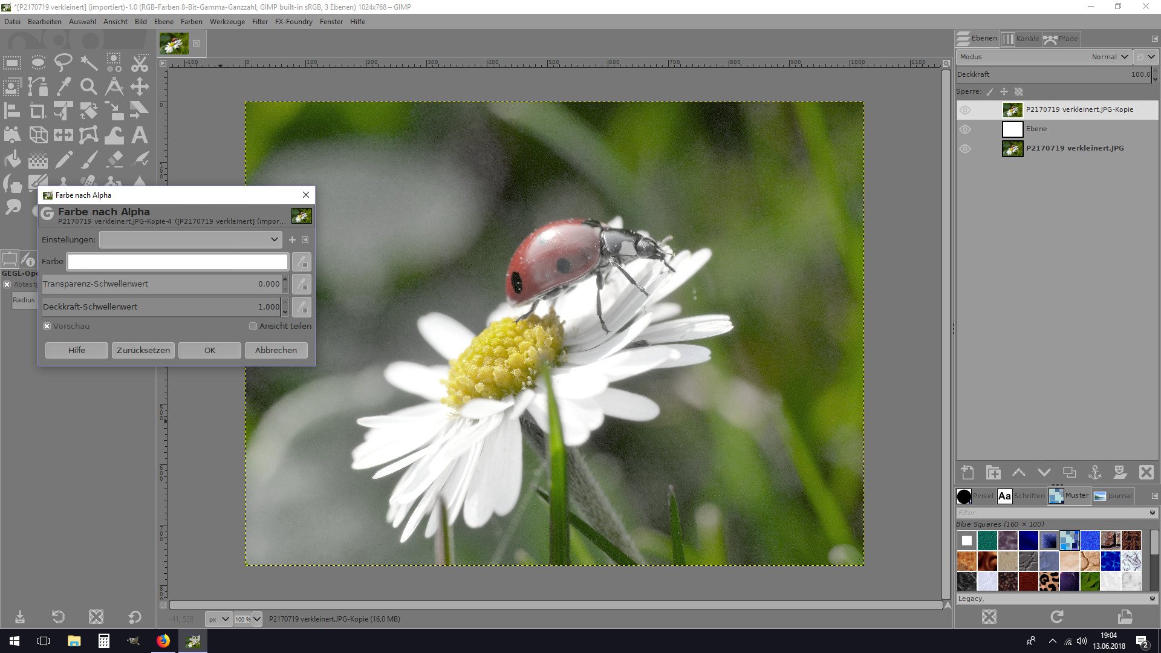The width and height of the screenshot is (1161, 653).
Task: Anchor the floating layer via anchor icon
Action: [x=1094, y=472]
